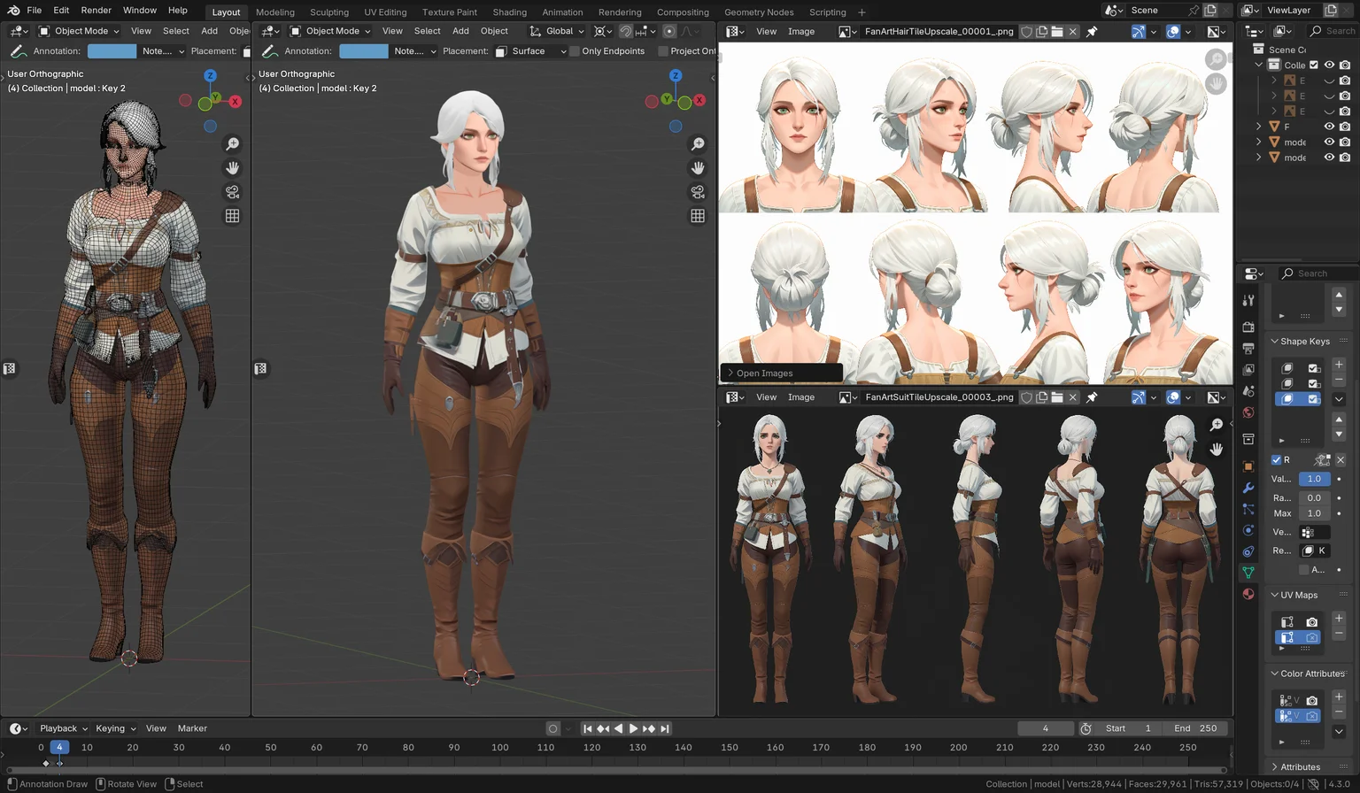
Task: Disable rendering for the F object
Action: click(x=1345, y=127)
